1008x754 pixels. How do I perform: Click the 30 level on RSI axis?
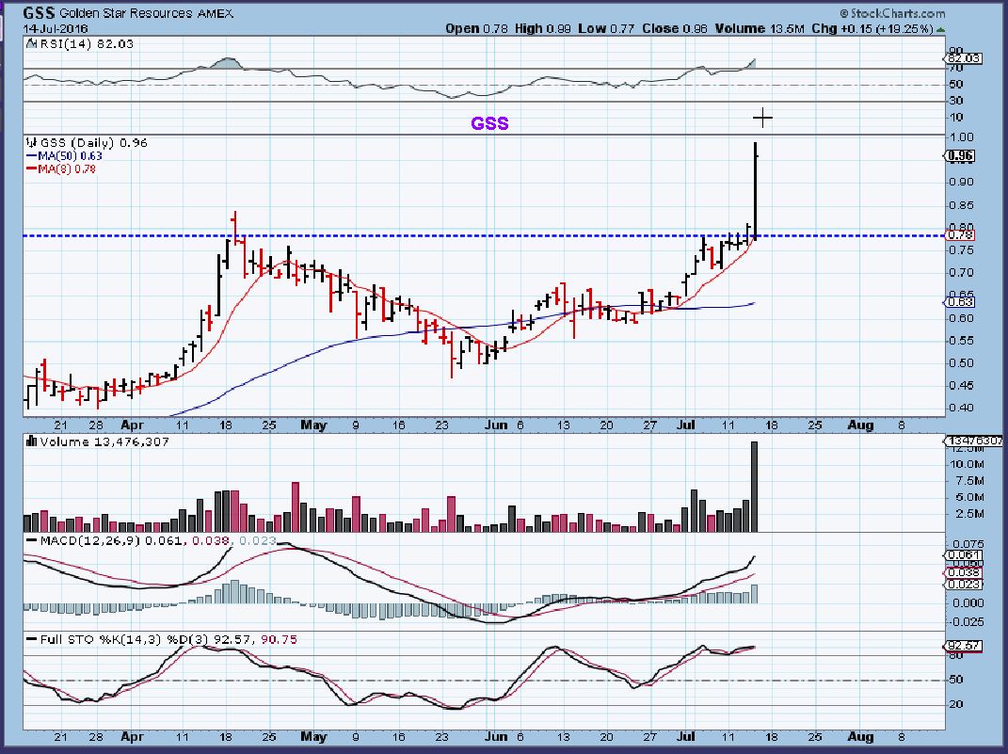coord(956,101)
